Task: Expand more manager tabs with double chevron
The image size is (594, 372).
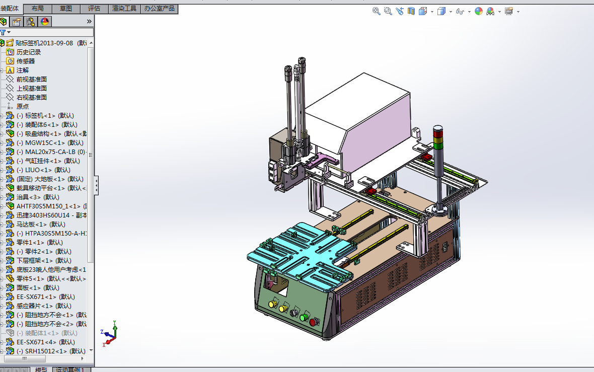Action: (x=89, y=22)
